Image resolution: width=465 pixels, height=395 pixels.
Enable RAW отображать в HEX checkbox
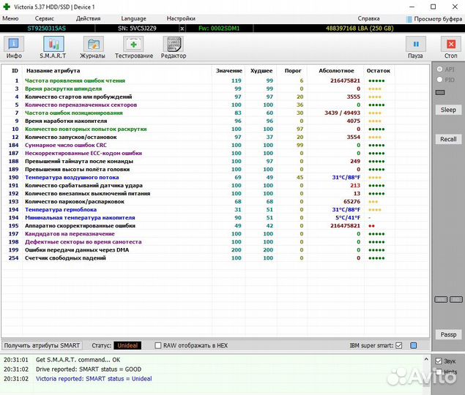point(158,345)
